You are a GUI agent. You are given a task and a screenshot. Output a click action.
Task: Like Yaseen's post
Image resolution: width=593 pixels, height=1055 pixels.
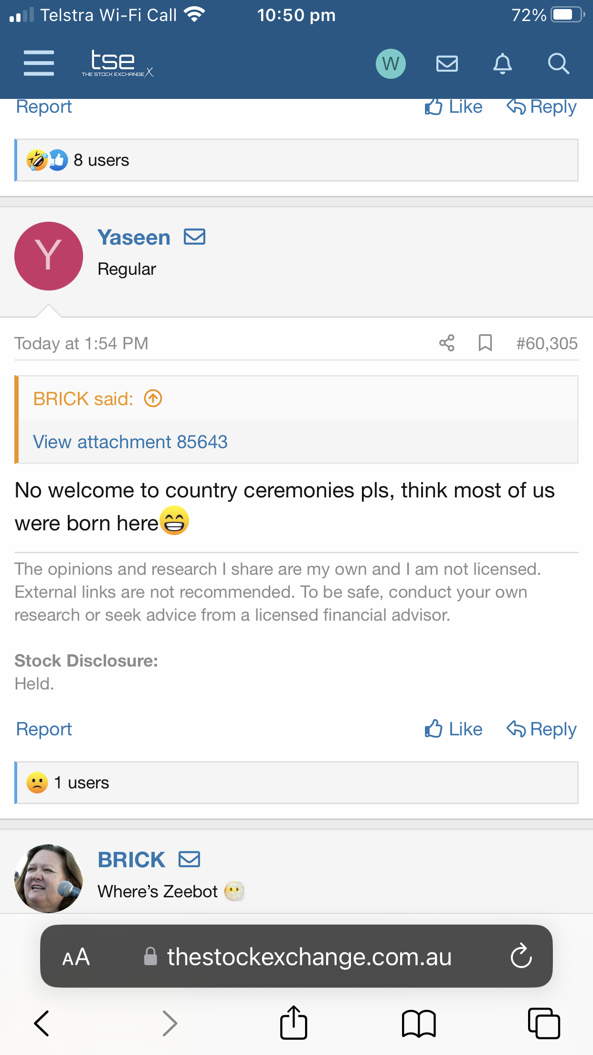point(453,729)
